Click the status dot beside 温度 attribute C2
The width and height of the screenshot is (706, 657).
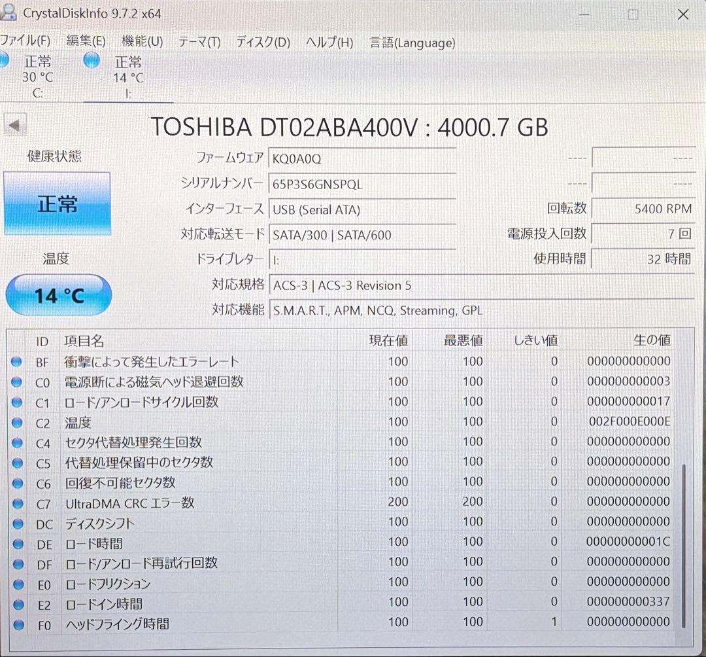tap(16, 423)
